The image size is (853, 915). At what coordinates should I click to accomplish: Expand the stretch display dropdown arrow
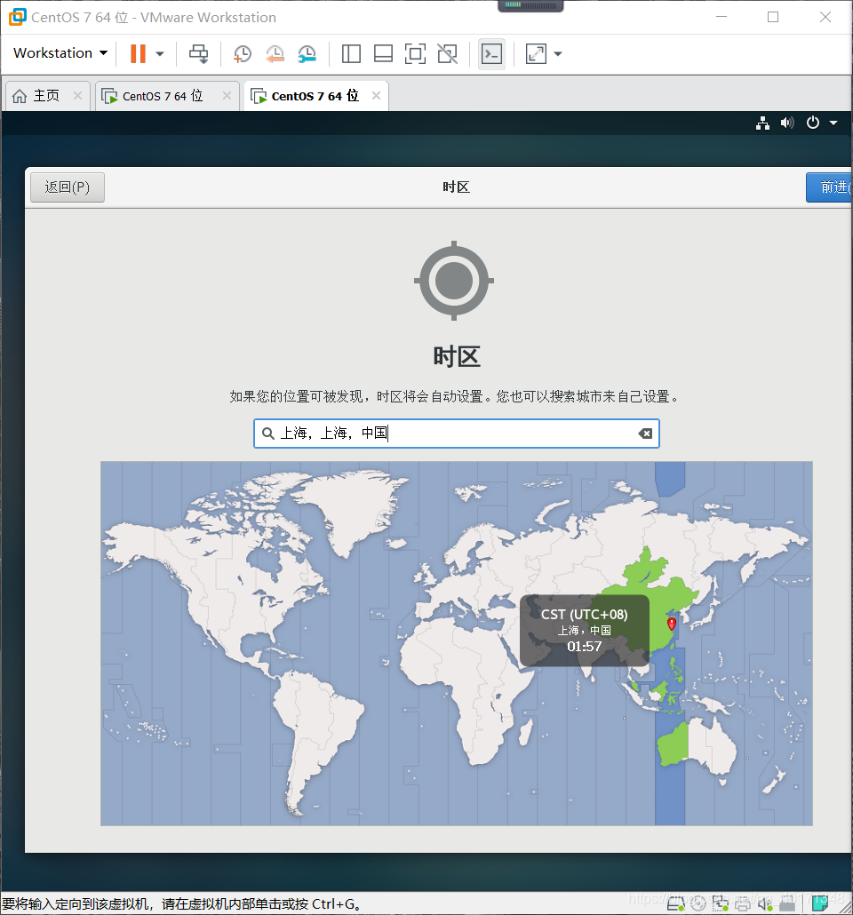pos(558,53)
